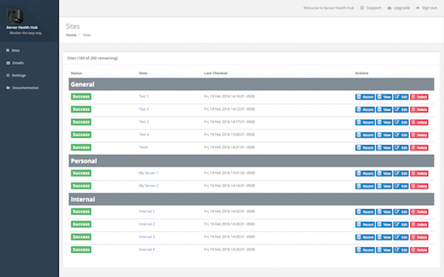
Task: Click Edit button for Test 4
Action: 401,135
